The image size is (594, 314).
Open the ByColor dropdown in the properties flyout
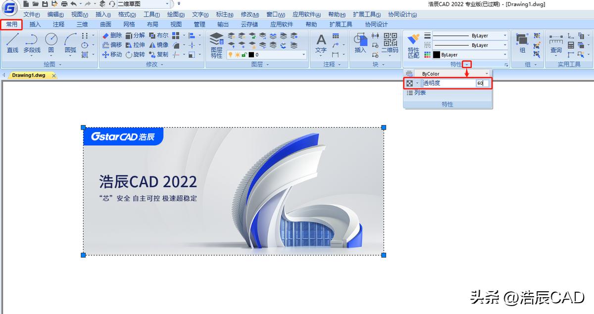tap(486, 73)
